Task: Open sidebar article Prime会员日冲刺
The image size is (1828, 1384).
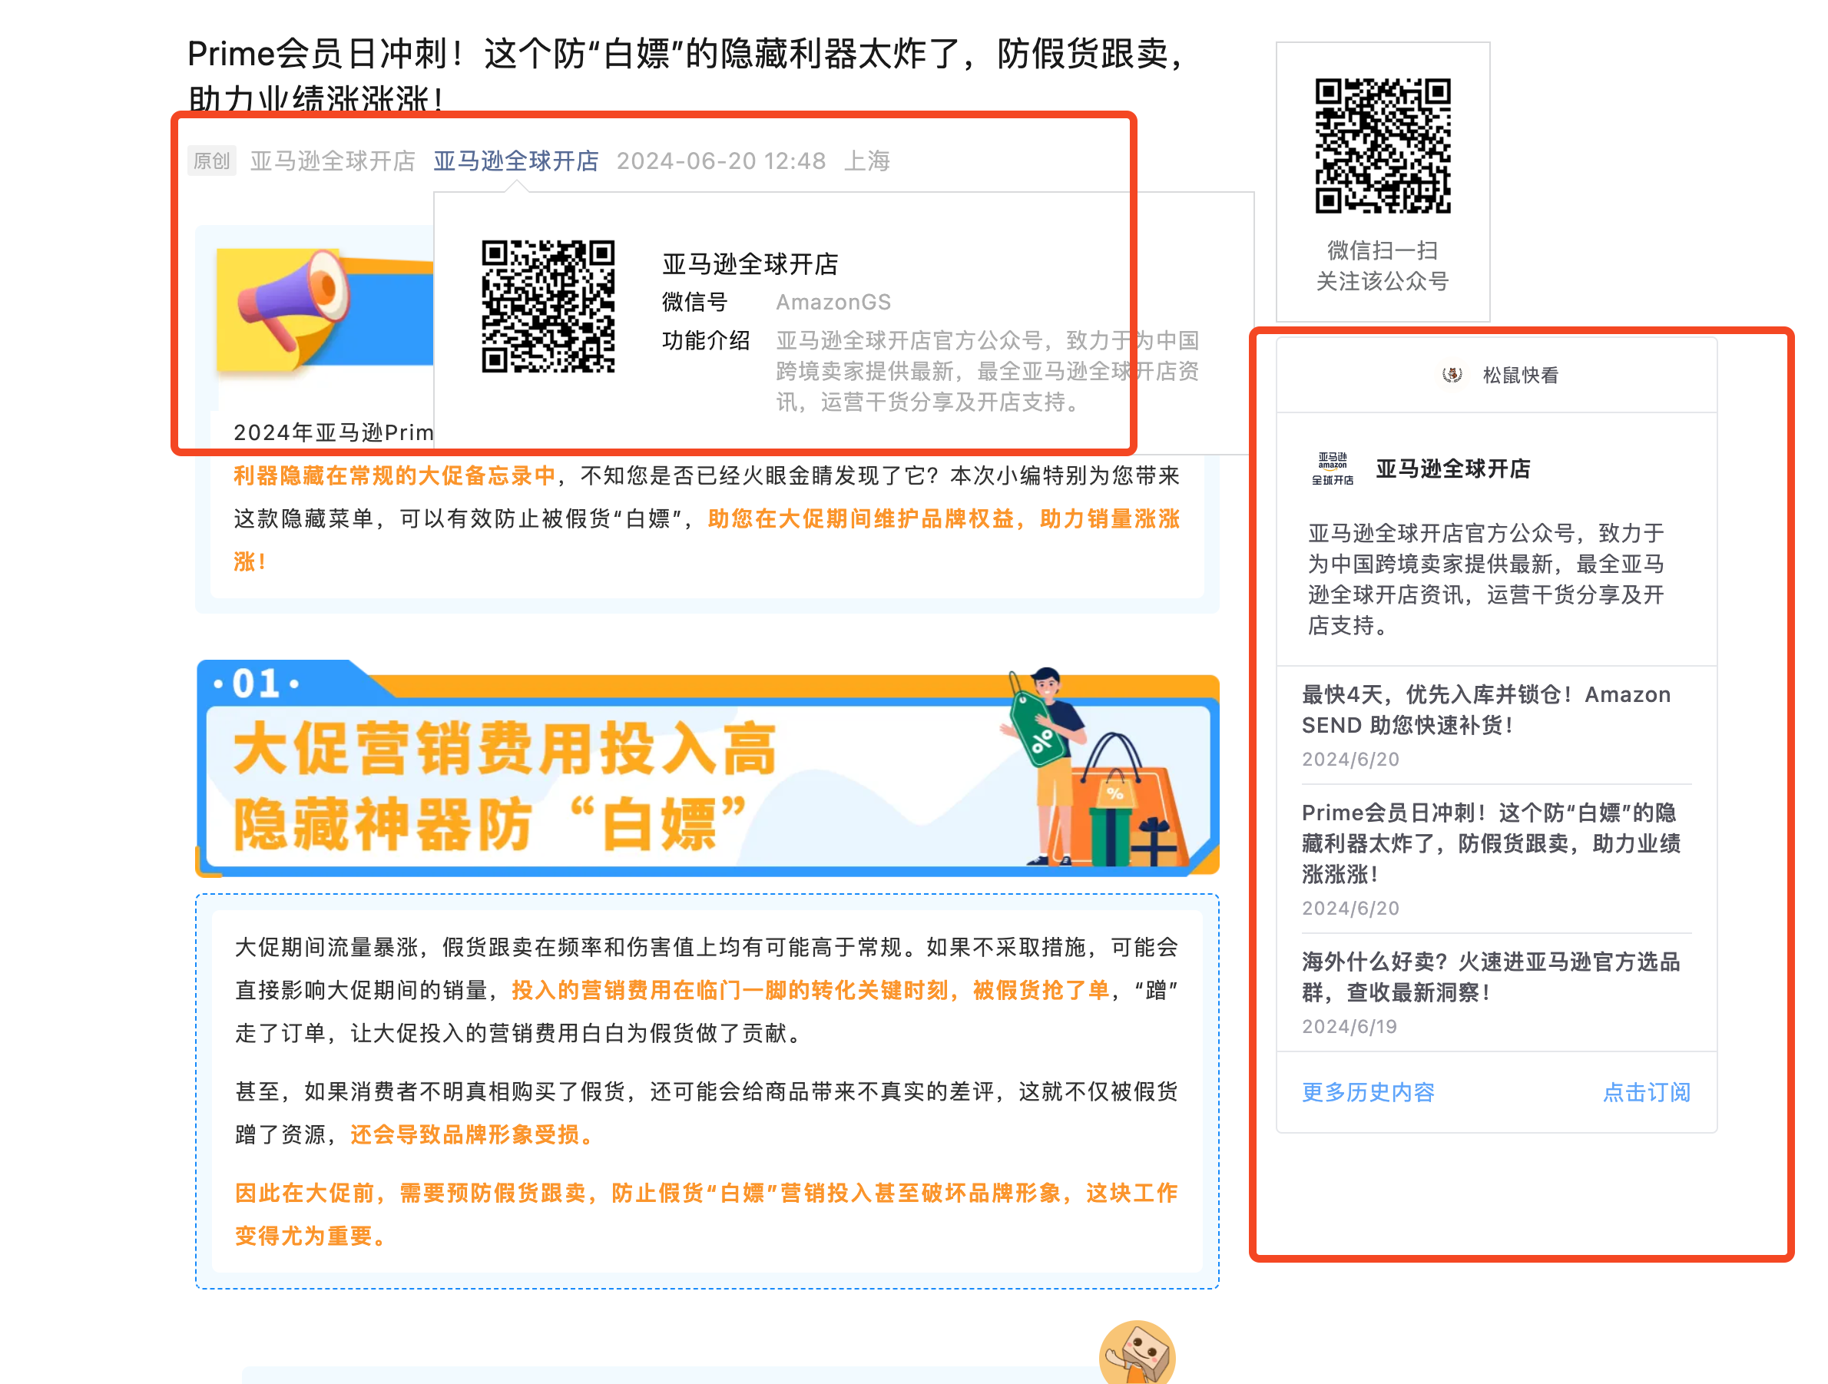Action: point(1492,843)
